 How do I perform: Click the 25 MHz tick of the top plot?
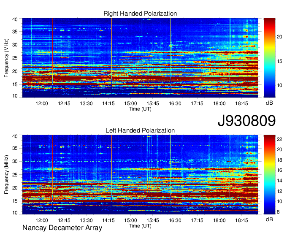tap(15, 58)
